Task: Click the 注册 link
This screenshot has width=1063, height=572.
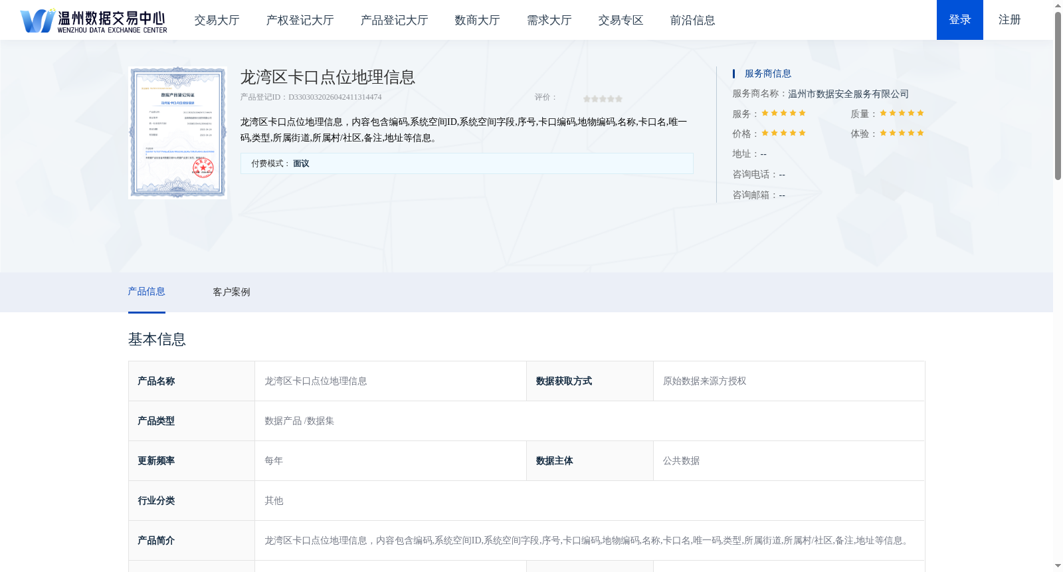Action: [x=1009, y=20]
